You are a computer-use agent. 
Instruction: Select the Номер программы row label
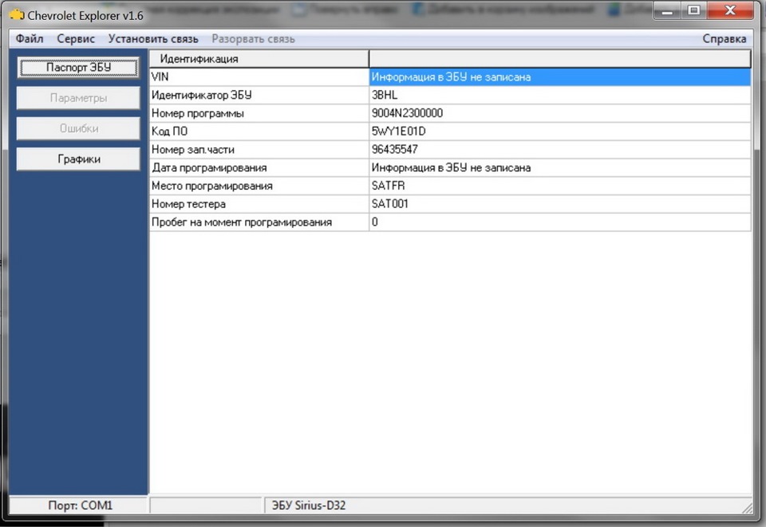259,113
